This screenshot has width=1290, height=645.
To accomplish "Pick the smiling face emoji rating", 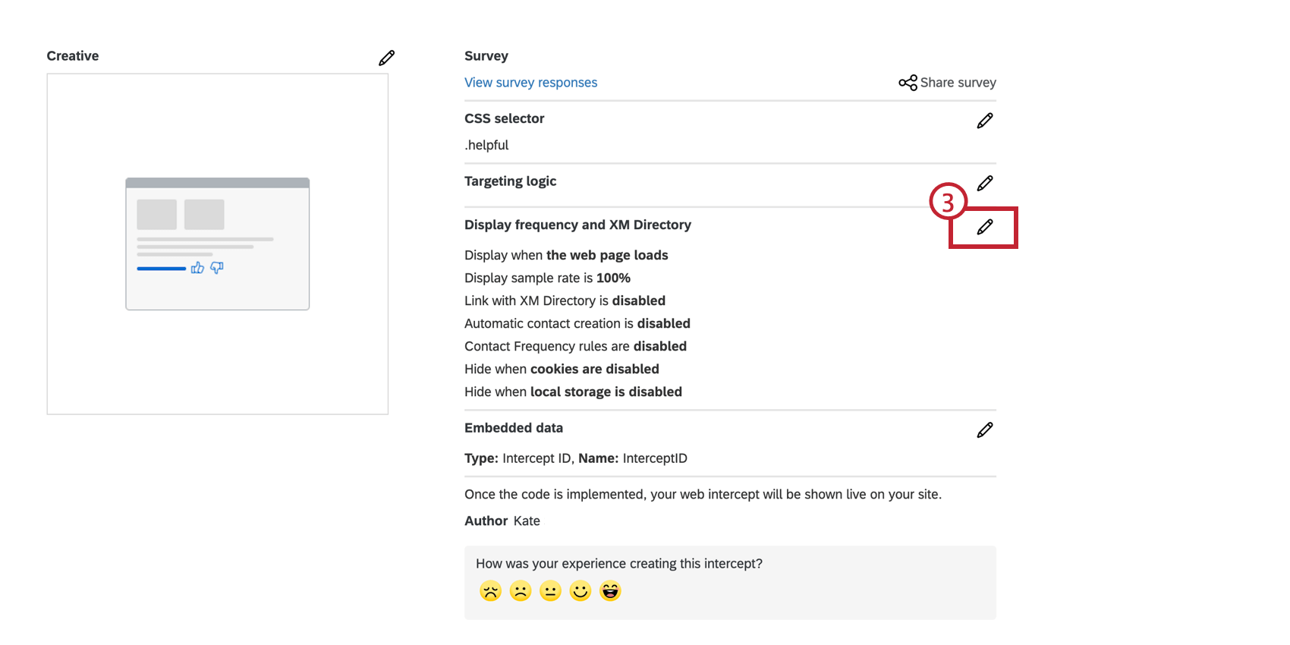I will coord(580,591).
